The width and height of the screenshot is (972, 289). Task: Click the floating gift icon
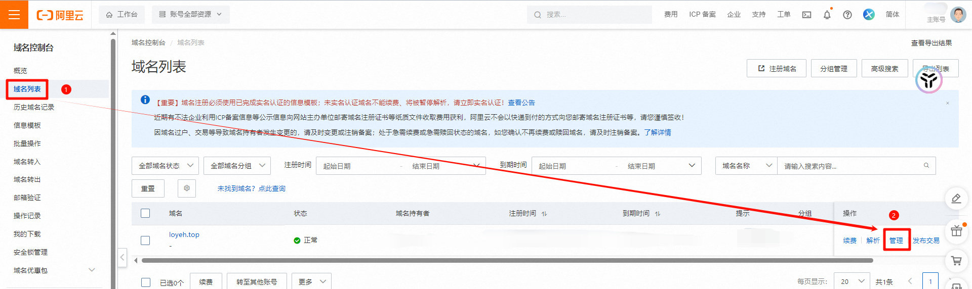coord(956,231)
